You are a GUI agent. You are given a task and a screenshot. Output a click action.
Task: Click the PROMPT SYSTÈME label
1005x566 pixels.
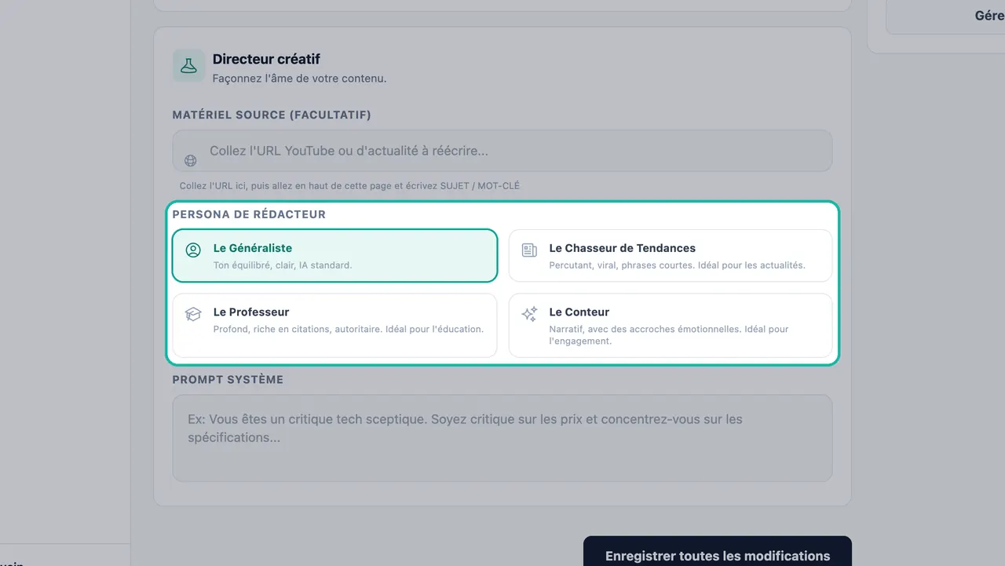click(228, 379)
